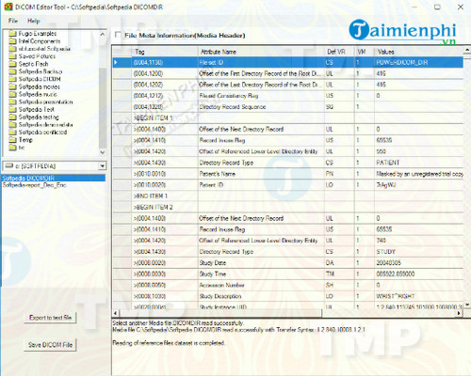Select the Study Description attribute cell
Viewport: 471px width, 376px height.
(261, 296)
